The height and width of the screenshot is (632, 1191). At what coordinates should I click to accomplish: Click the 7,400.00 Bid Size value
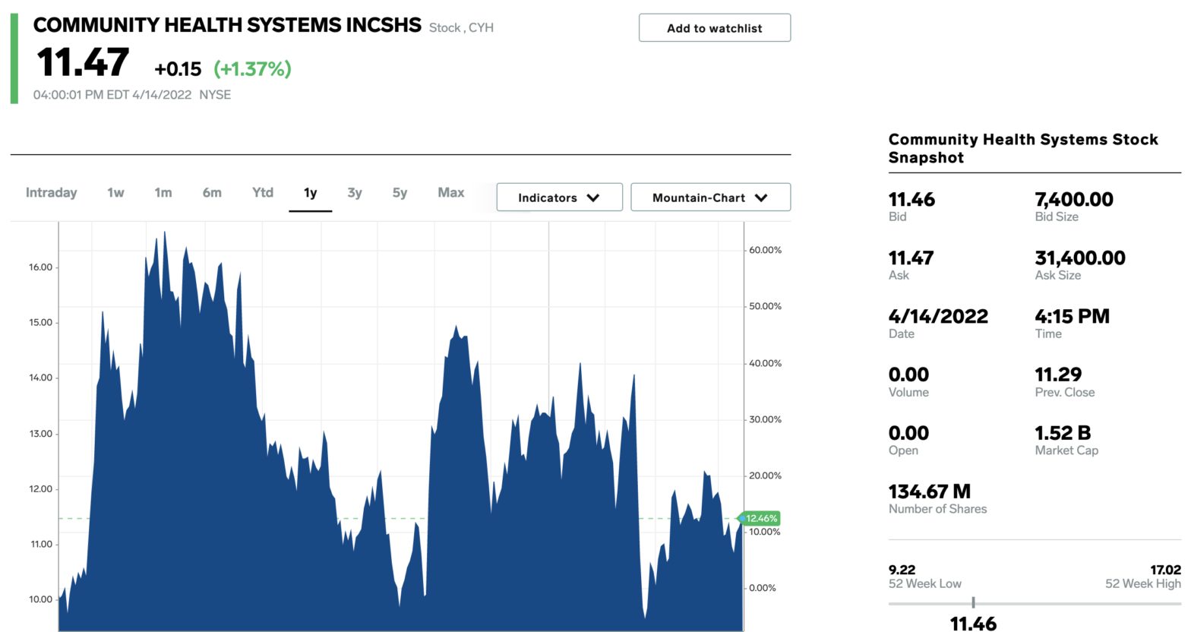[x=1074, y=200]
